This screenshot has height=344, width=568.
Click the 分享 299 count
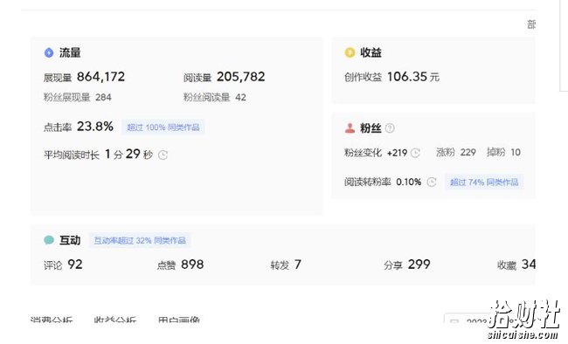tap(419, 265)
